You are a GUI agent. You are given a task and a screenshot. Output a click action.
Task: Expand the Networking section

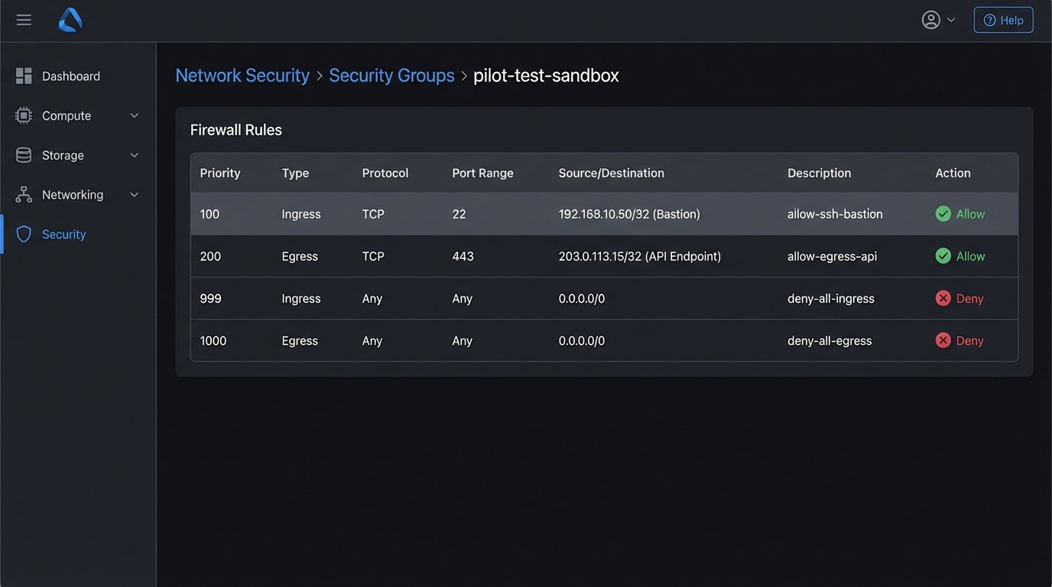click(135, 194)
